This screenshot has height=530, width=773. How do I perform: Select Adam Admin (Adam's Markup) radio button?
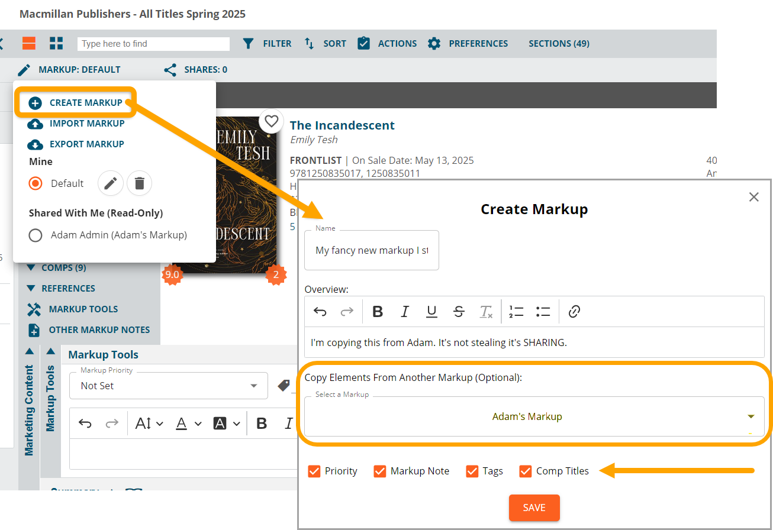click(36, 235)
